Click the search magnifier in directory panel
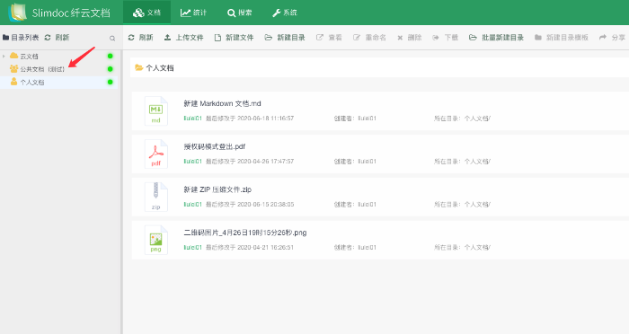 tap(112, 38)
